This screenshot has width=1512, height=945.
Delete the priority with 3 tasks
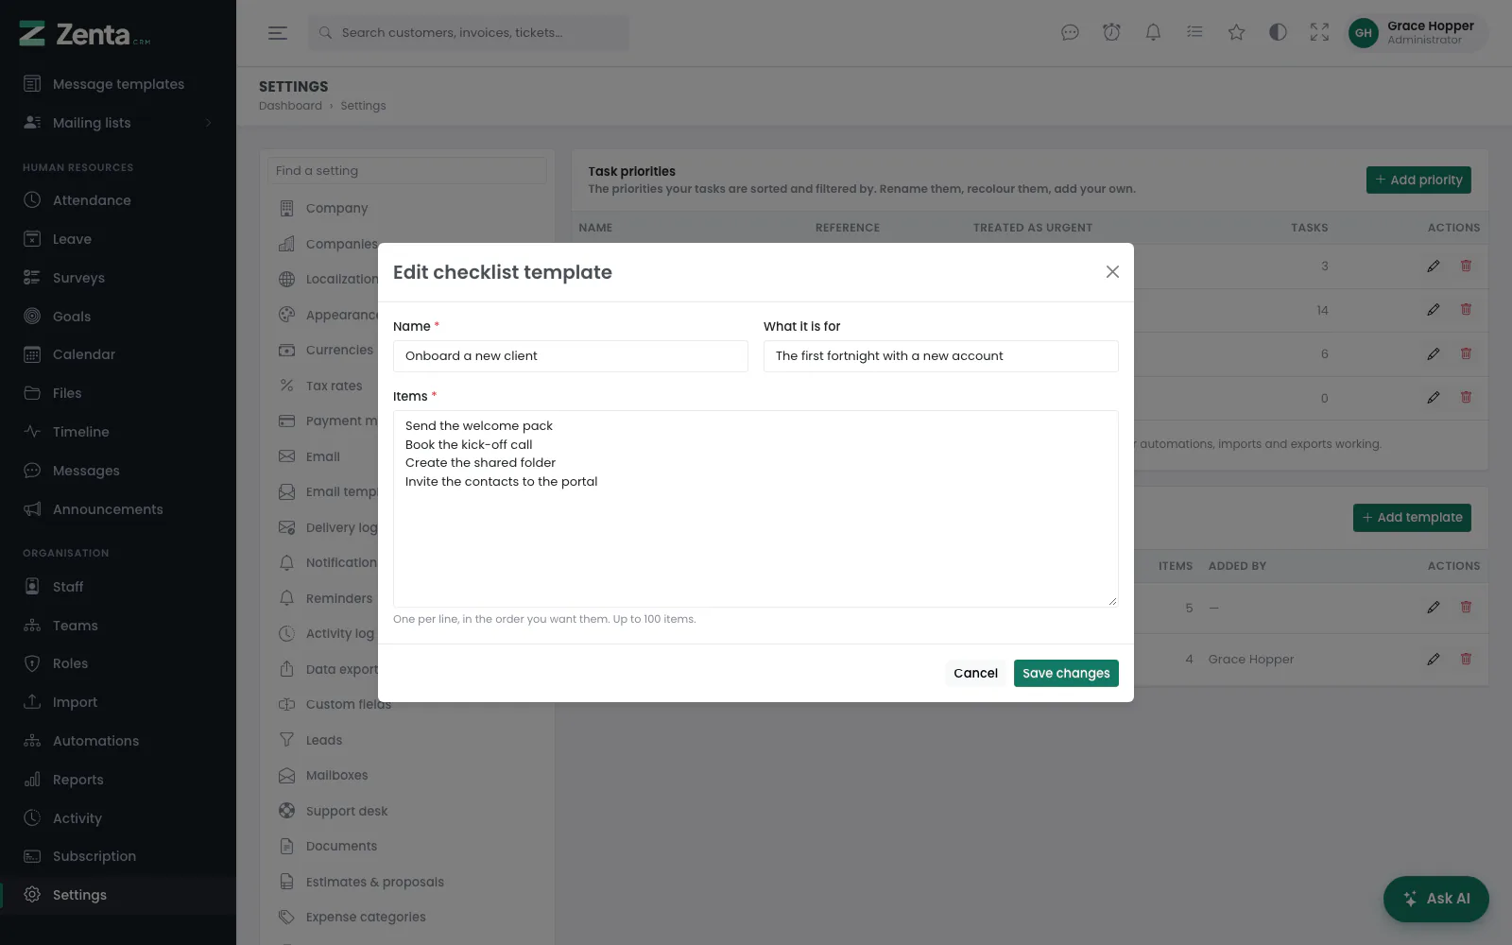pyautogui.click(x=1466, y=266)
